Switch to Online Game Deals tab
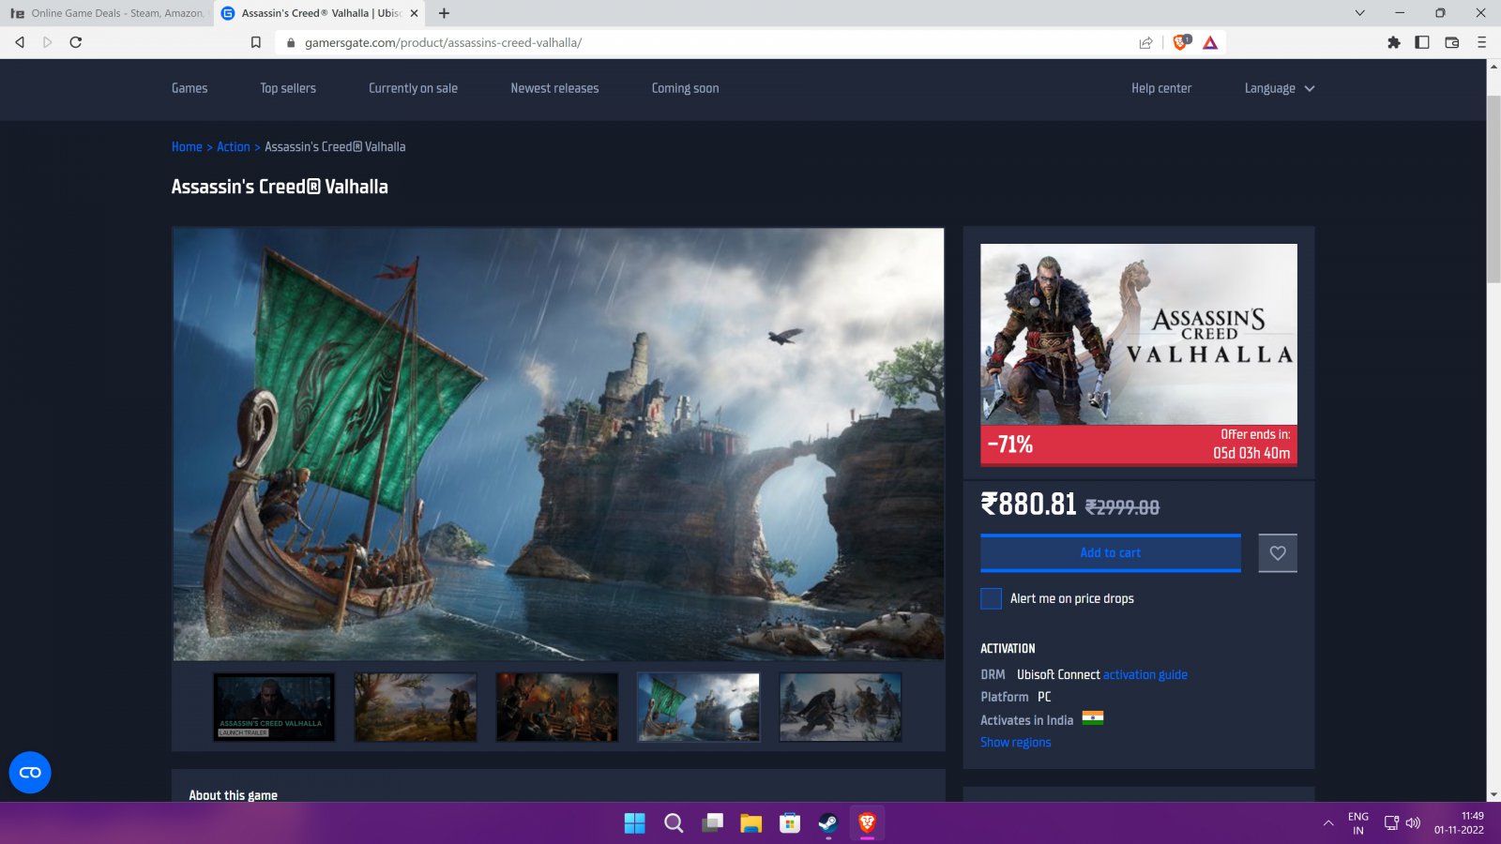 107,13
